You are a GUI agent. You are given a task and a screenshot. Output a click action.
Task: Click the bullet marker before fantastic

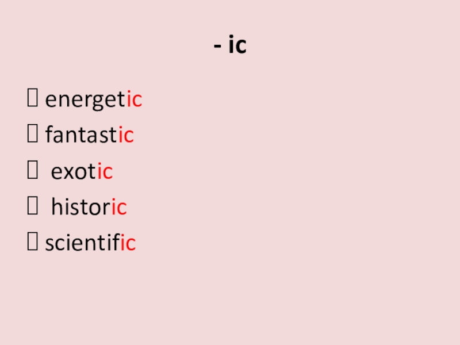tap(34, 136)
